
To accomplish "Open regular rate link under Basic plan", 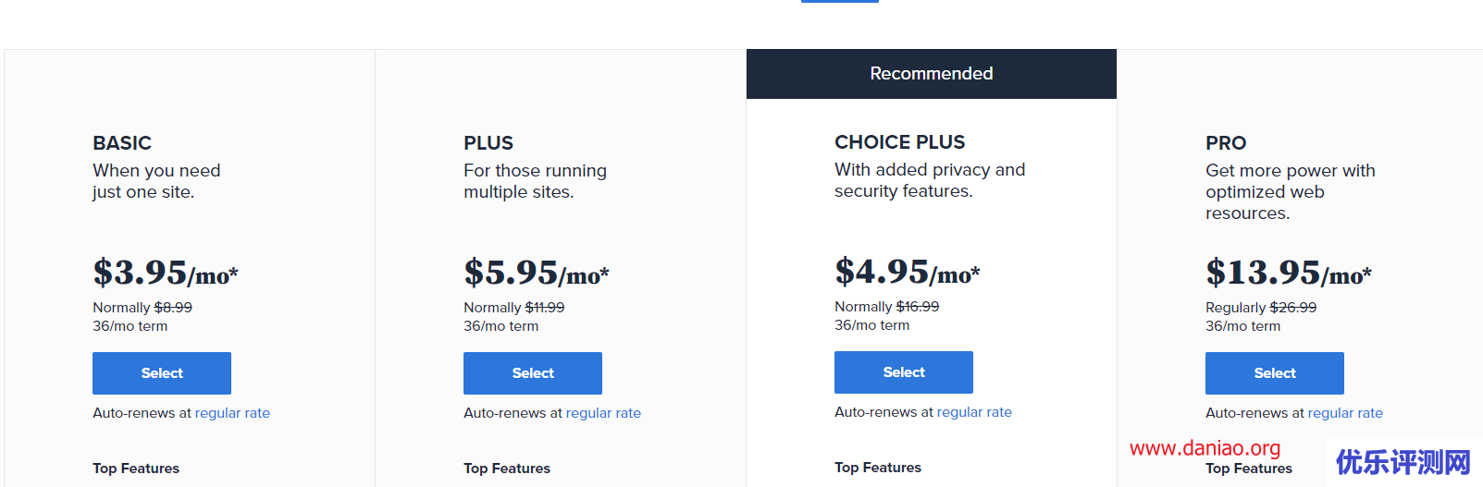I will click(232, 413).
